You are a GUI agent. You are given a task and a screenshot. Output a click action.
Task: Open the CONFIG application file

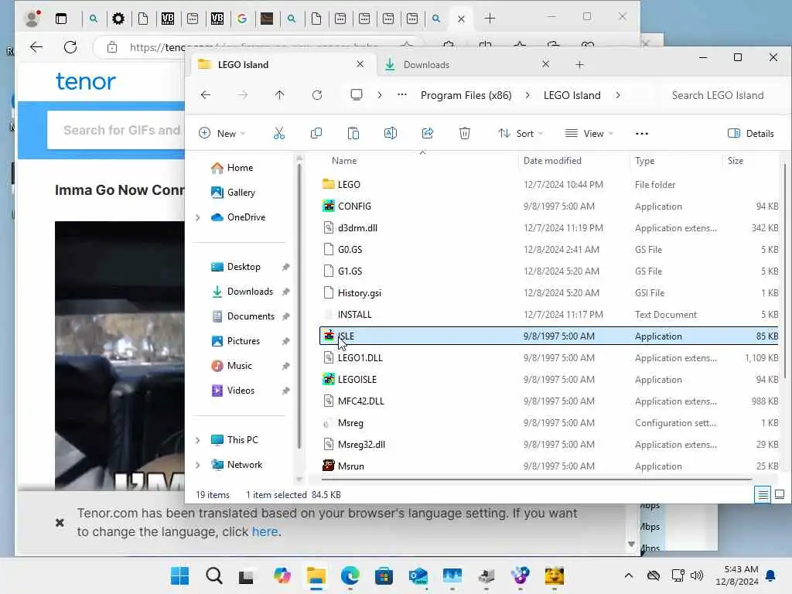click(x=354, y=206)
